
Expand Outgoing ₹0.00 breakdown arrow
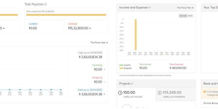(104, 82)
